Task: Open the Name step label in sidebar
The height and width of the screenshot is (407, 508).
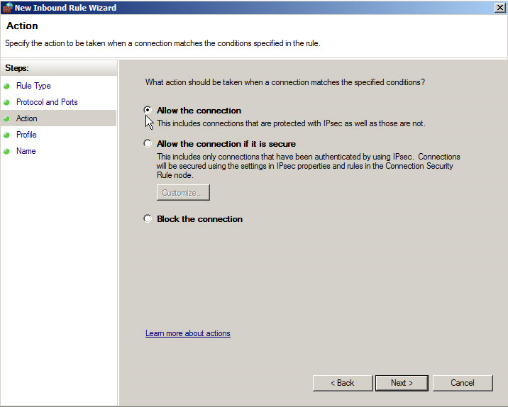Action: [x=26, y=151]
